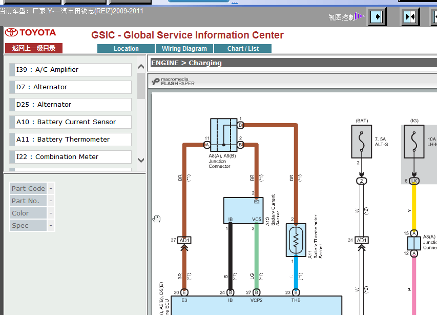
Task: Click the Part No. label
Action: point(28,201)
